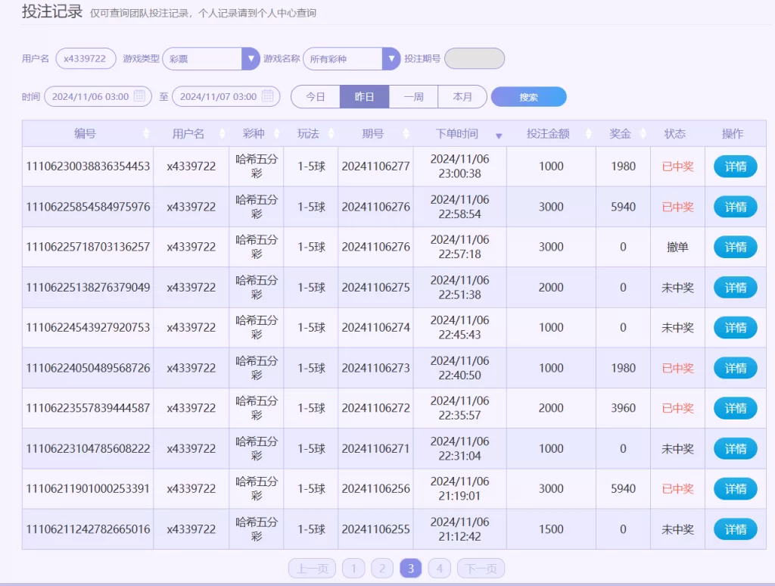Image resolution: width=775 pixels, height=586 pixels.
Task: Click the 撤单 status cell
Action: pos(677,247)
